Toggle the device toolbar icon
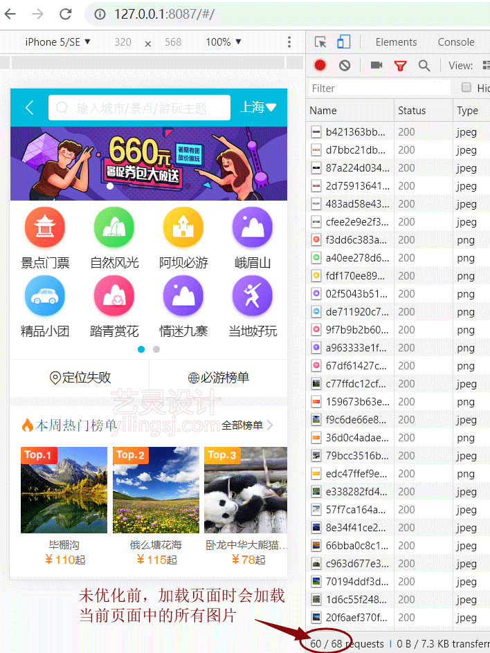Screen dimensions: 490x653 344,42
